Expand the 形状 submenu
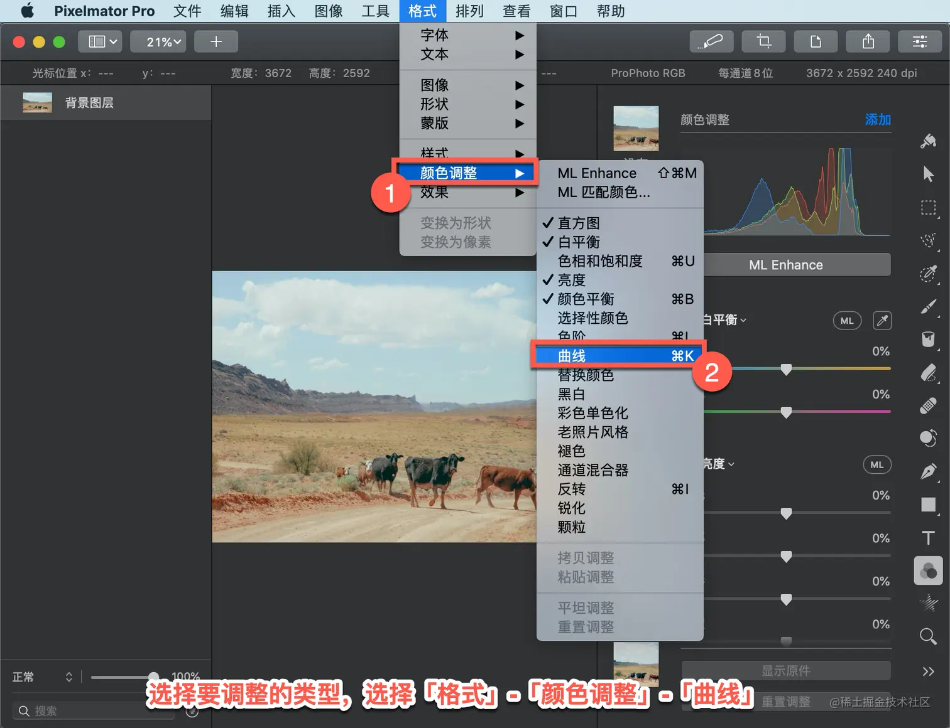950x728 pixels. tap(468, 104)
